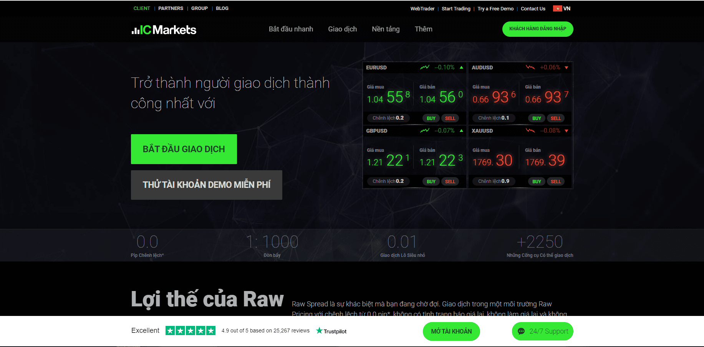Click 0.01 Giao dịch Lô Siêu nhỏ

403,246
